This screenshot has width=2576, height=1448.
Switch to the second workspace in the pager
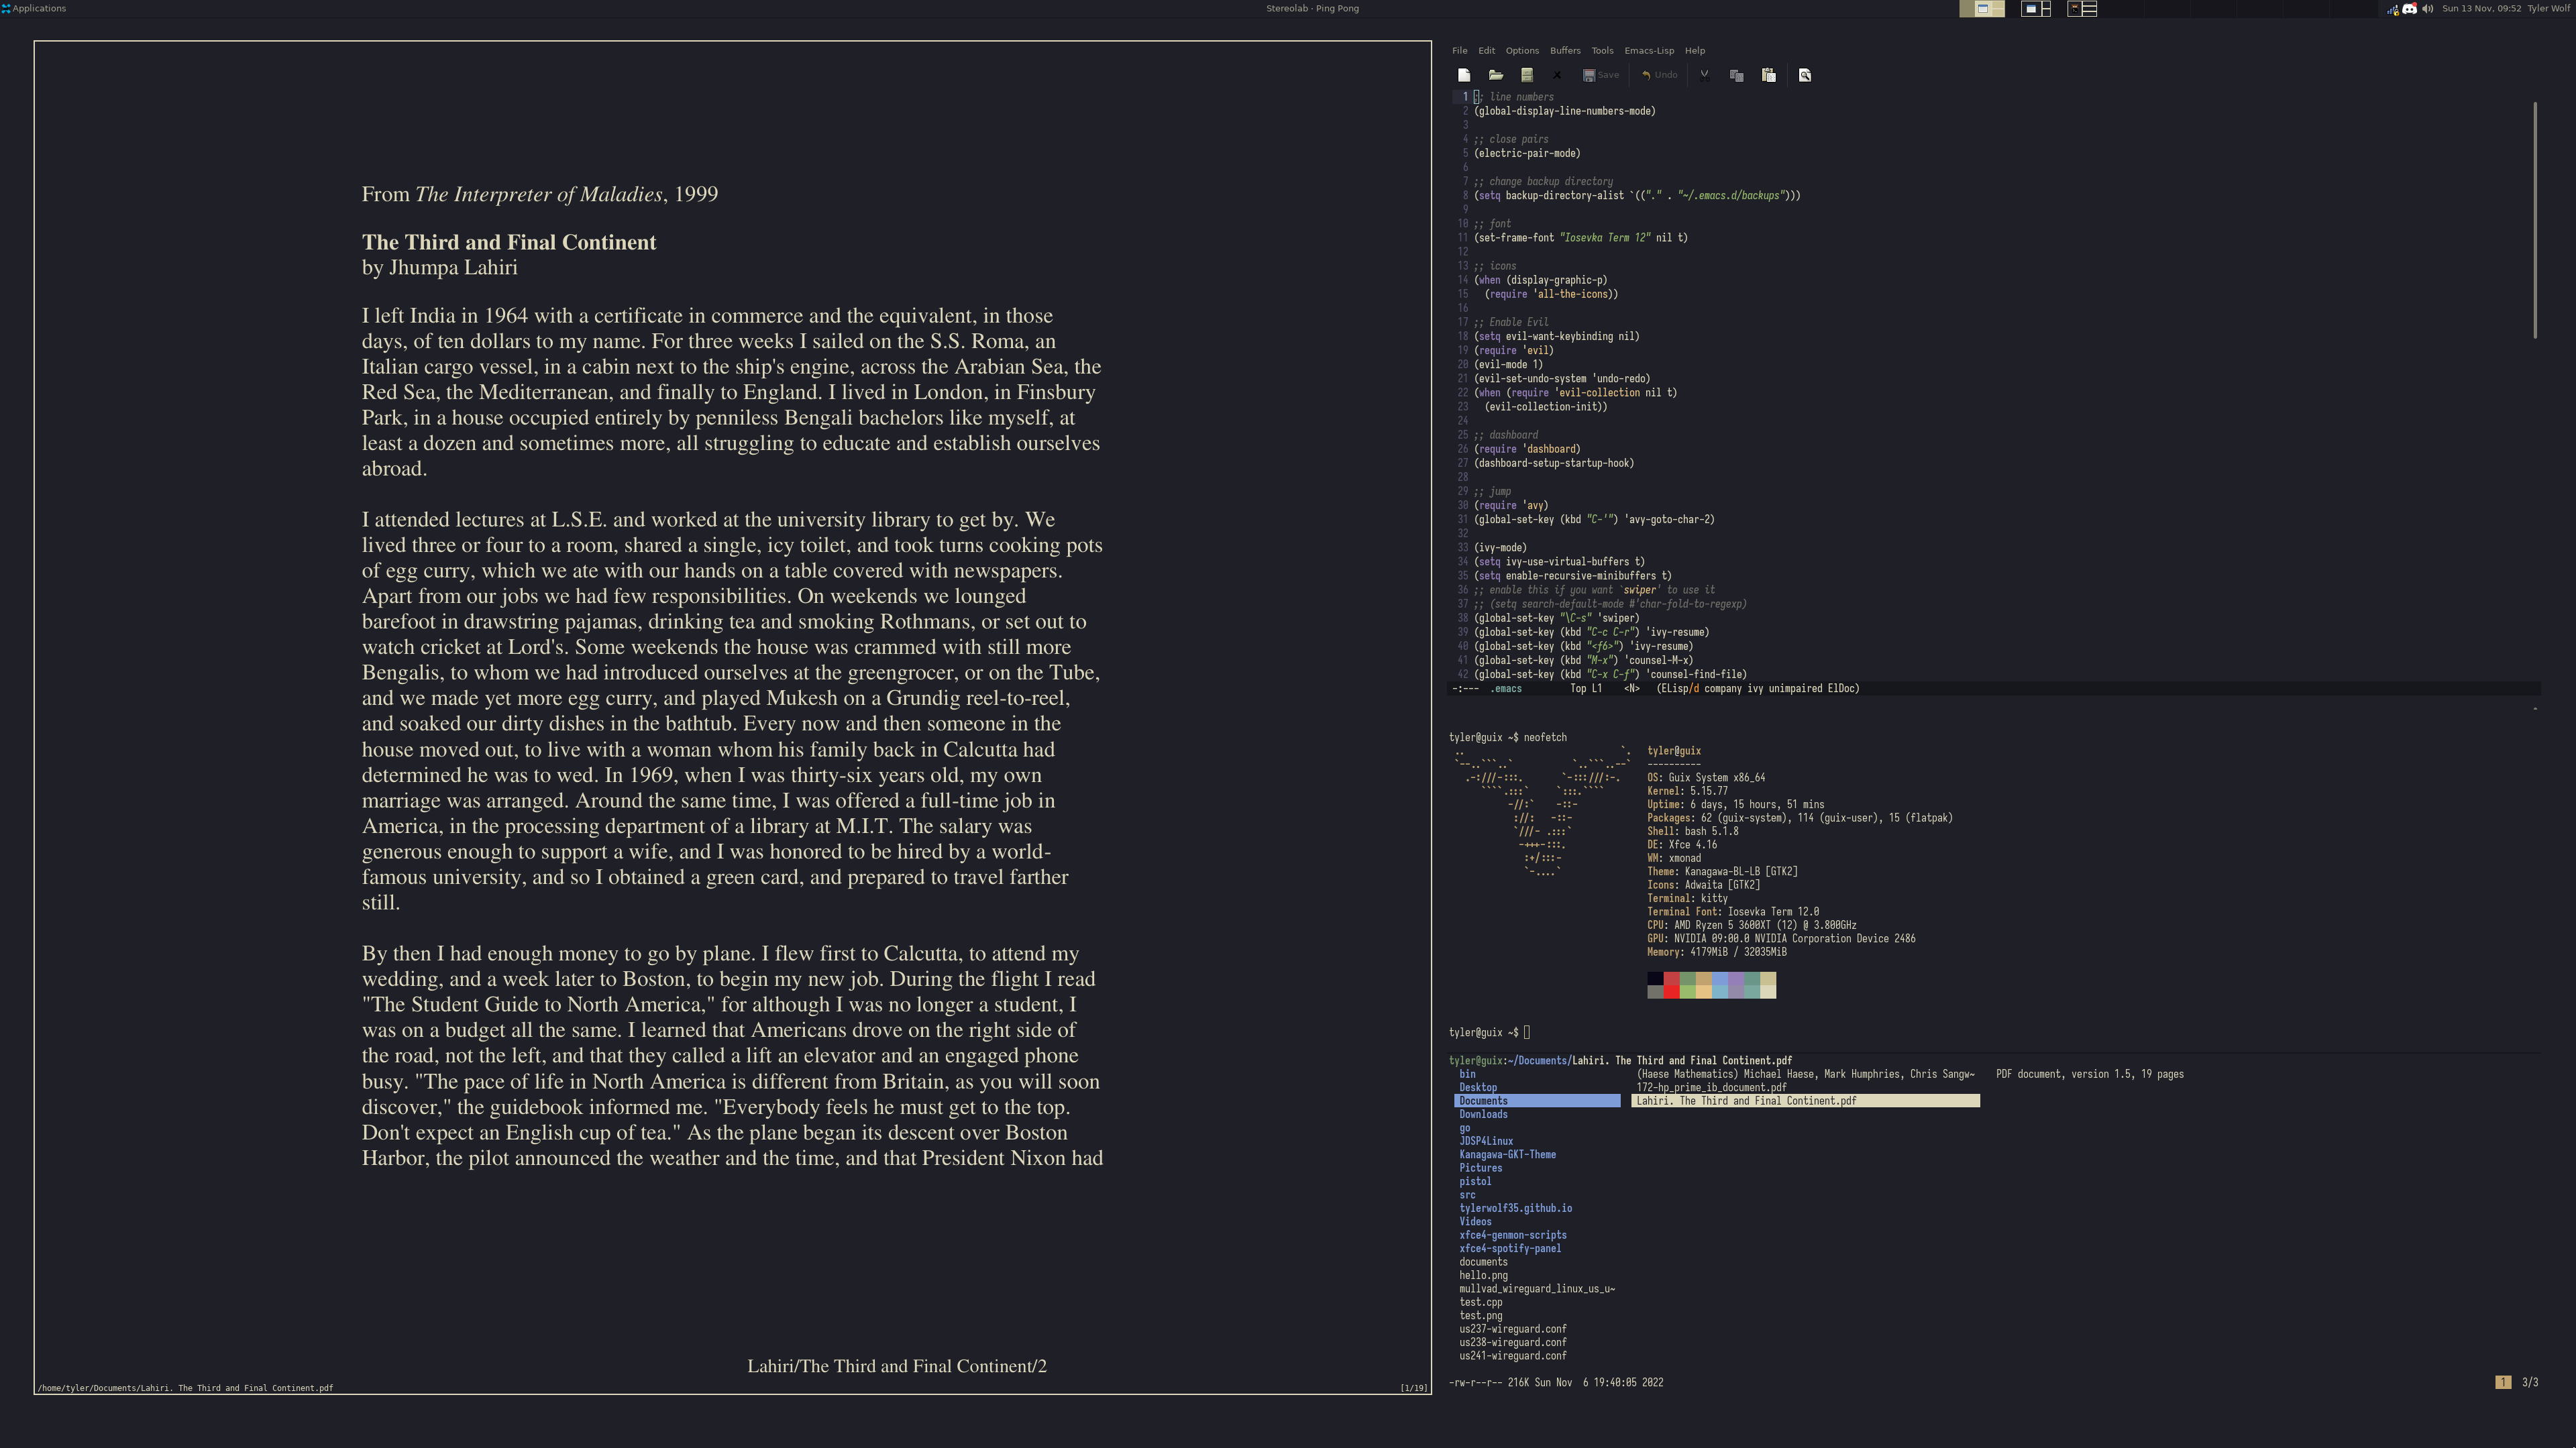point(2035,8)
